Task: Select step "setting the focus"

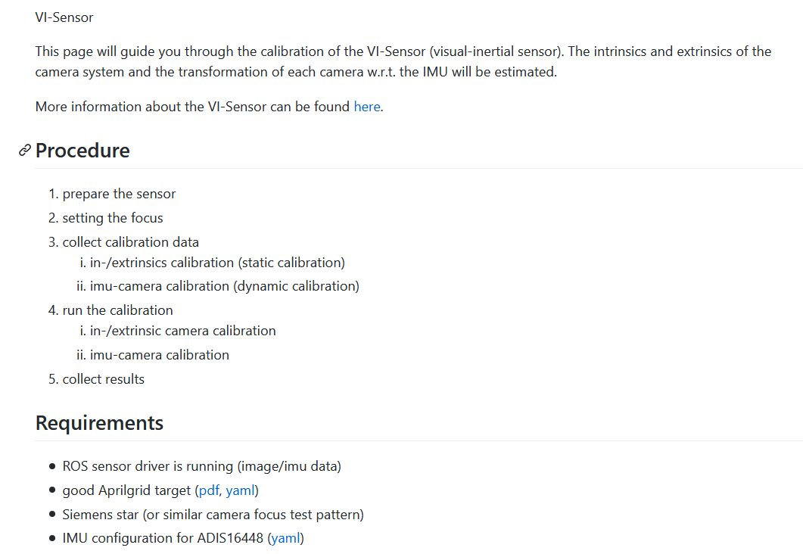Action: [113, 218]
